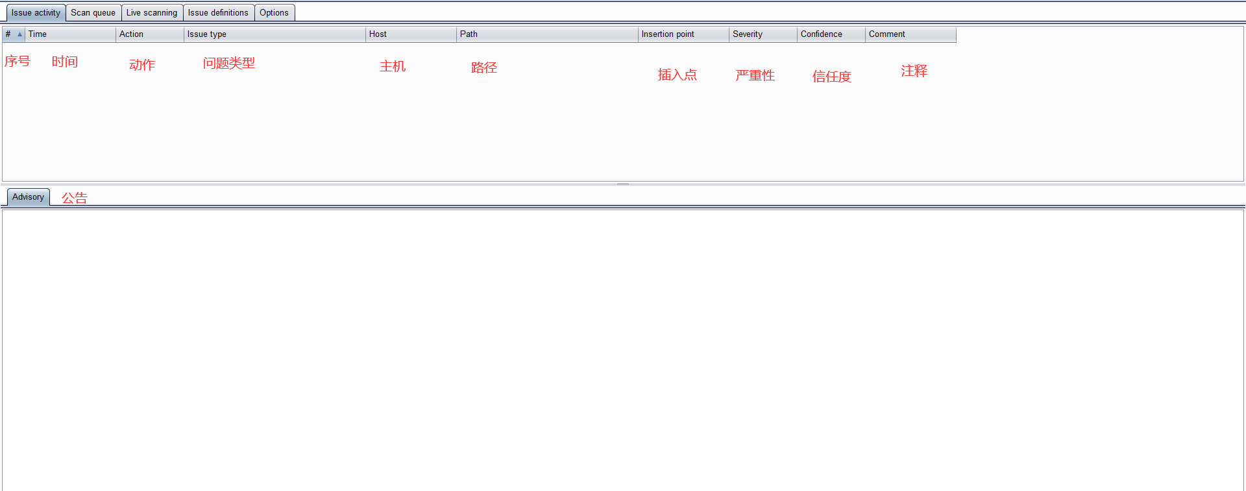Screen dimensions: 1246x491
Task: Open the scanner Options tab
Action: 275,13
